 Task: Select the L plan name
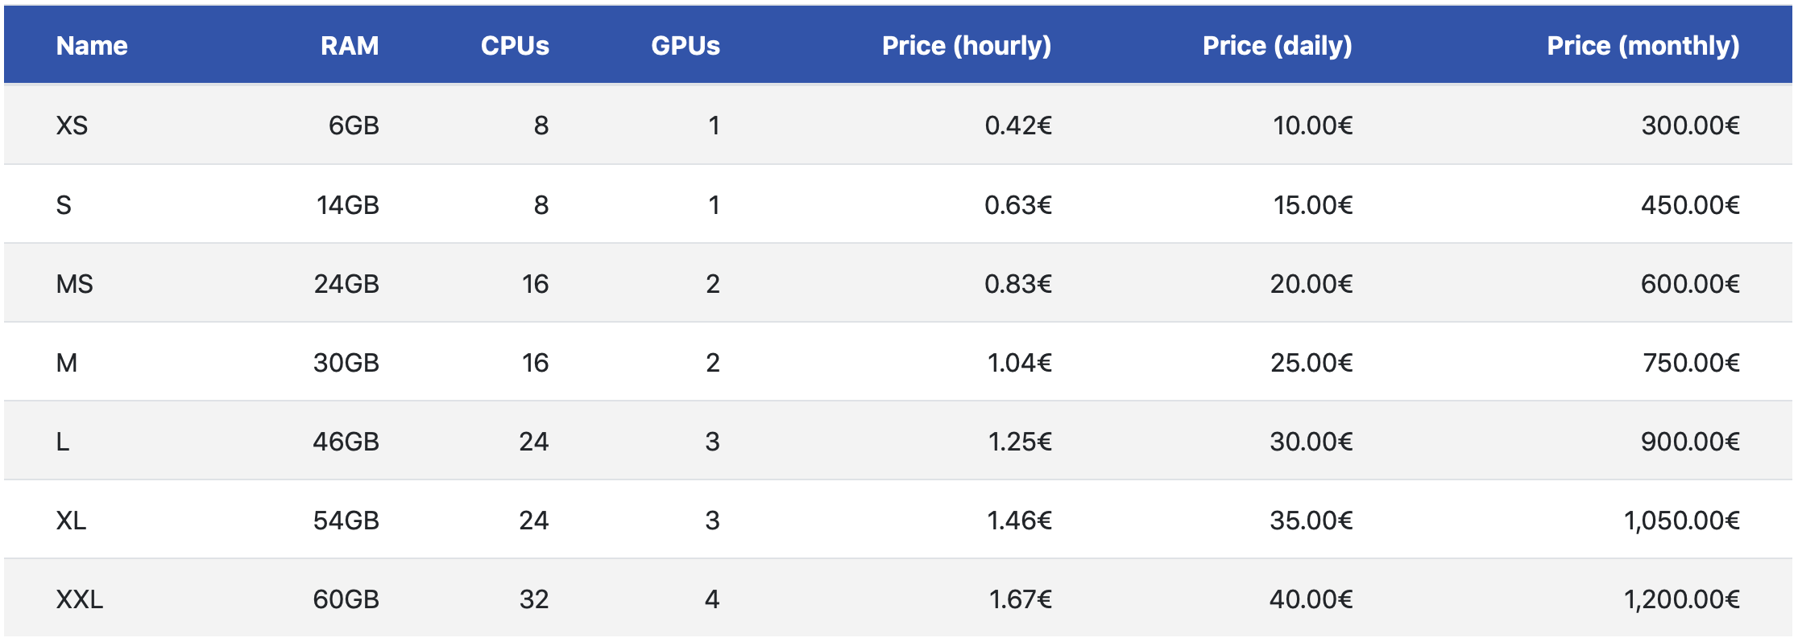pyautogui.click(x=63, y=442)
